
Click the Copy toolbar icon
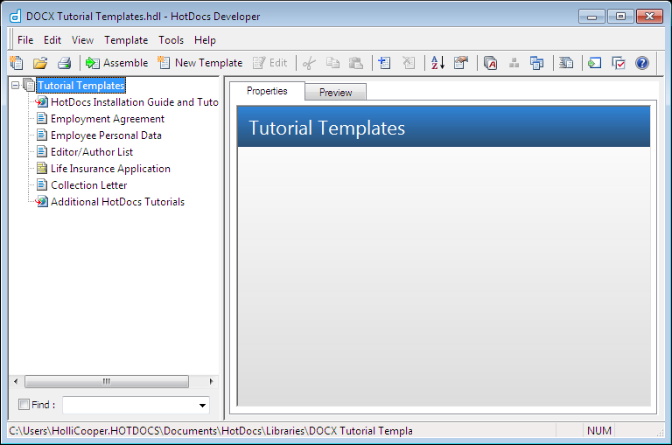pos(332,63)
